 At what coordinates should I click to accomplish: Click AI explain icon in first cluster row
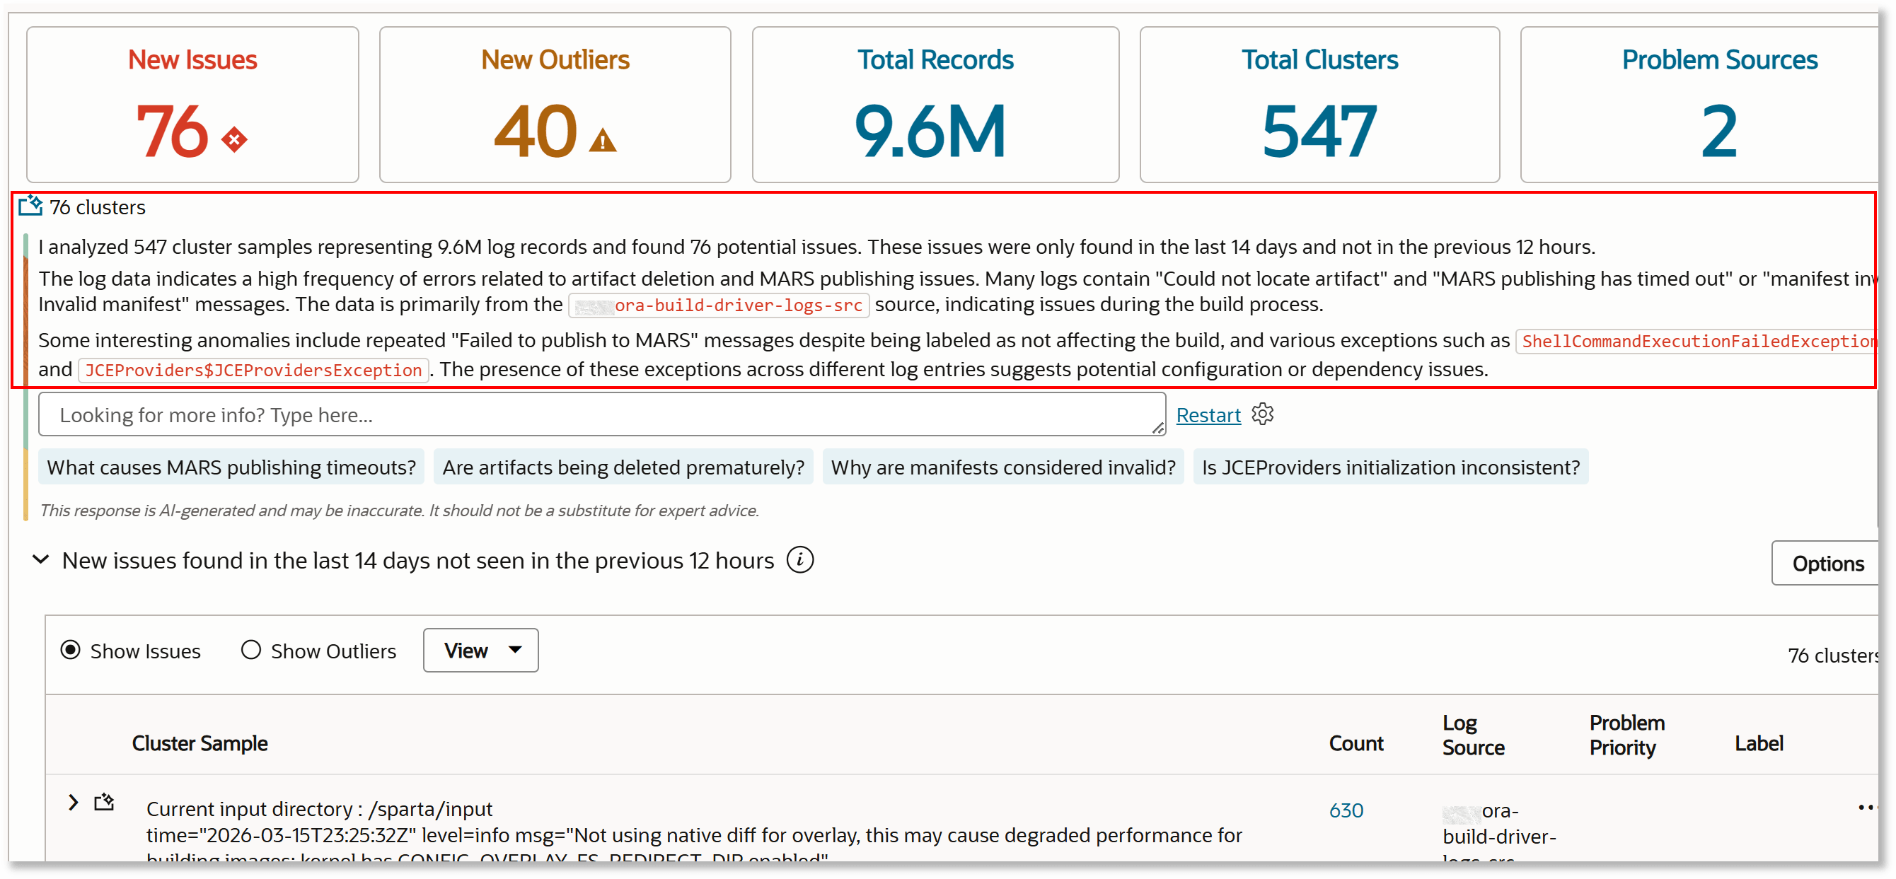coord(105,802)
